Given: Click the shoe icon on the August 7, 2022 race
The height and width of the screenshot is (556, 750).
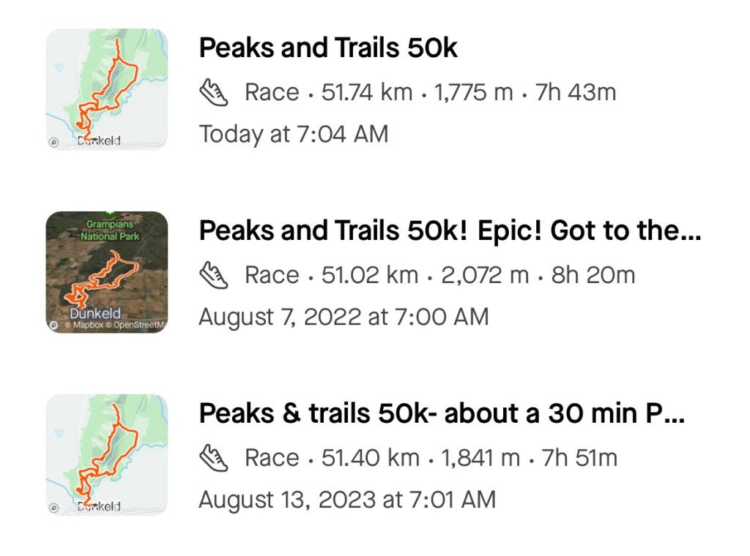Looking at the screenshot, I should click(213, 276).
